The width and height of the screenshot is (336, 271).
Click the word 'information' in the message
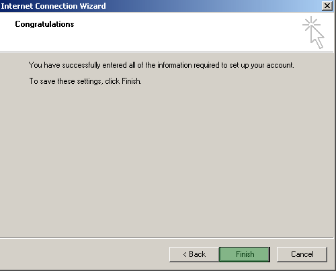point(175,65)
